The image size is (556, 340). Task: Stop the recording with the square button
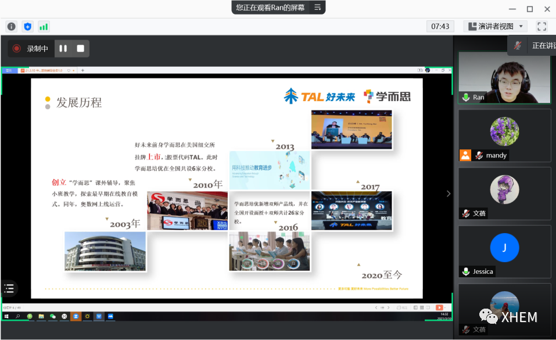click(x=80, y=49)
